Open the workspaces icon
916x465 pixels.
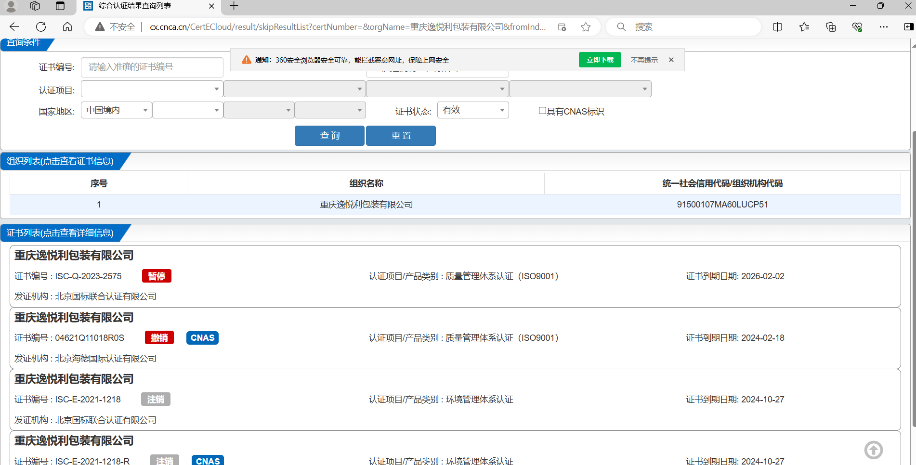(x=35, y=6)
